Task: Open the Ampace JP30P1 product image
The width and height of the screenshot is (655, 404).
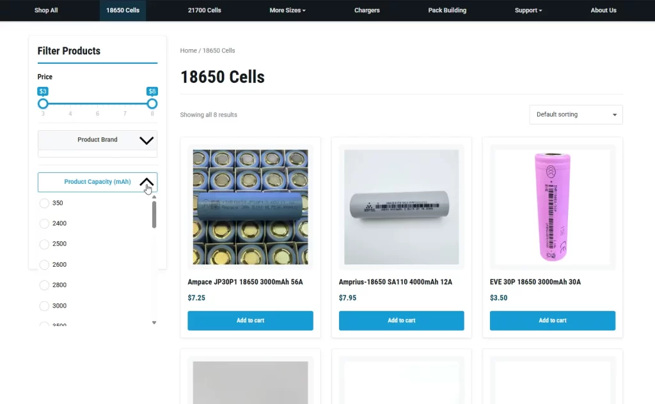Action: click(x=250, y=207)
